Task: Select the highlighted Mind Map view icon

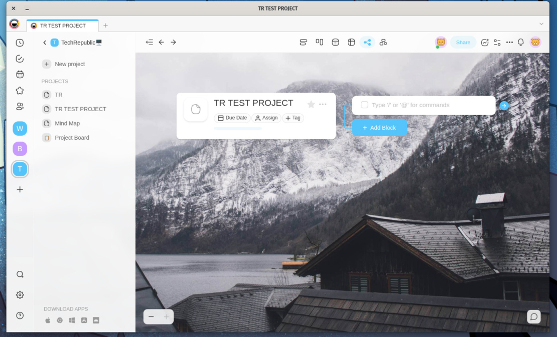Action: tap(367, 42)
